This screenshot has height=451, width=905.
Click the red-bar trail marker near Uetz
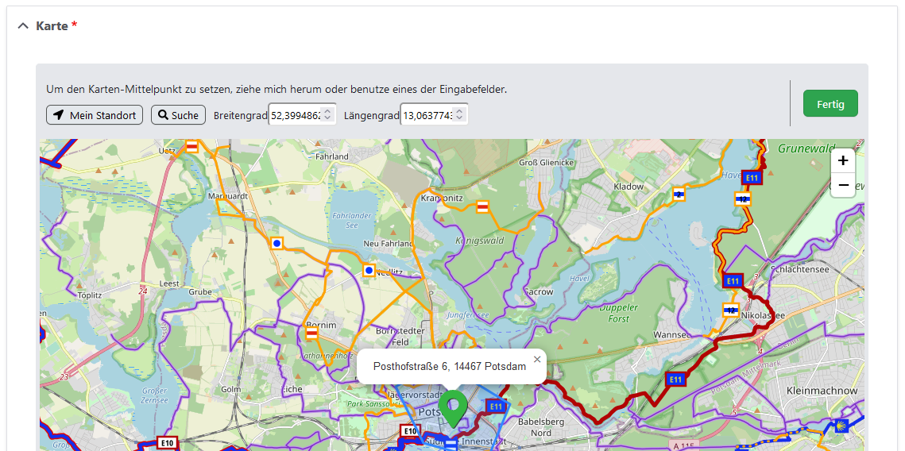(x=192, y=146)
